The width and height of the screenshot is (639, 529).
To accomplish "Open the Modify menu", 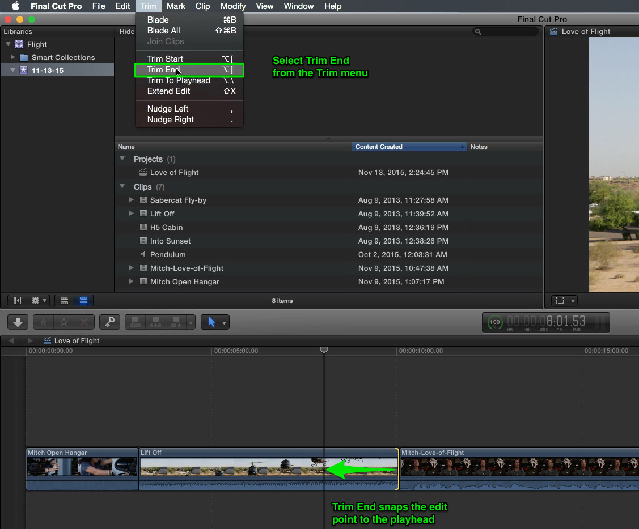I will (233, 6).
